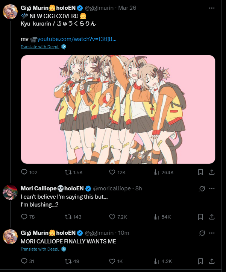Reply to Gigi Murin's cover tweet

[x=24, y=172]
